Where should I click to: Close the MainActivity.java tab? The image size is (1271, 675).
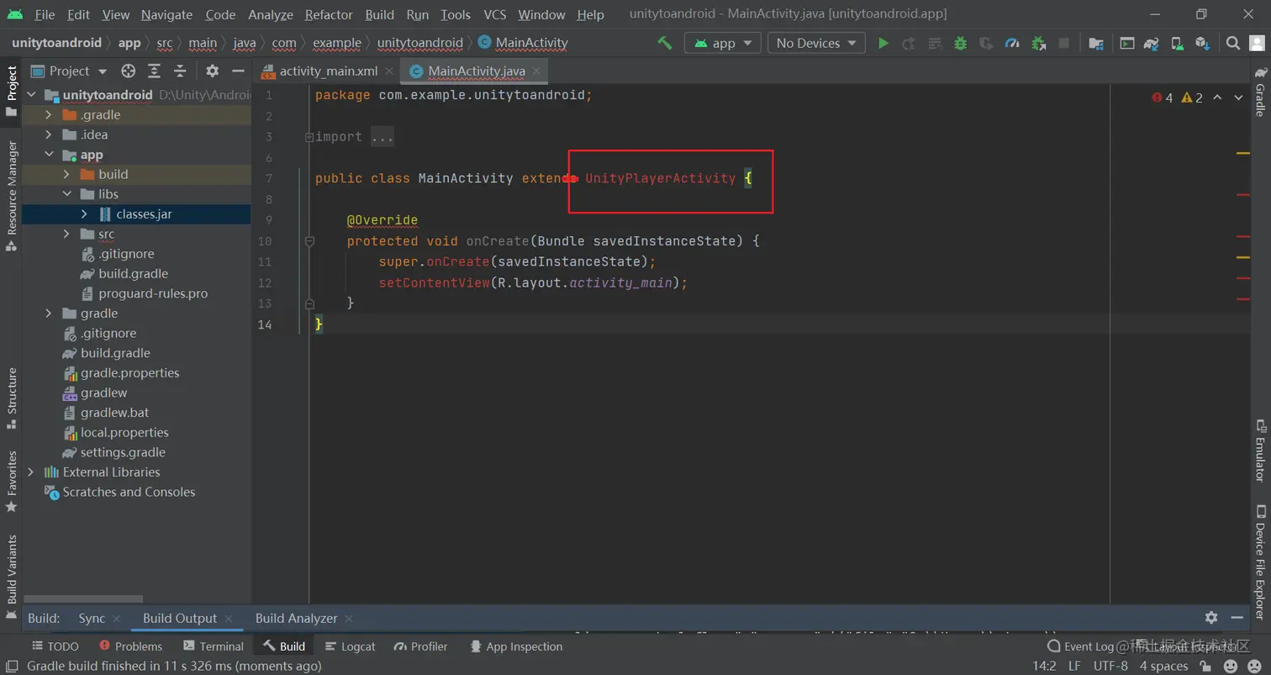pyautogui.click(x=536, y=71)
